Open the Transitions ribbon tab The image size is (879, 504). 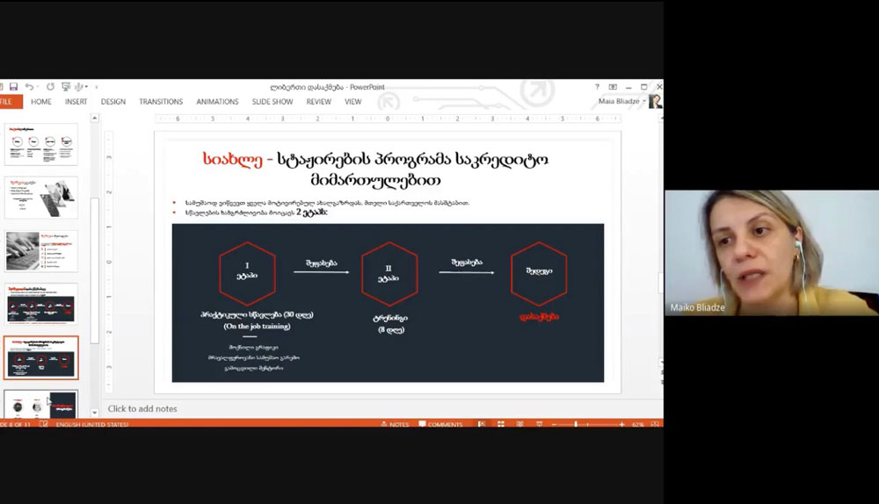click(161, 102)
